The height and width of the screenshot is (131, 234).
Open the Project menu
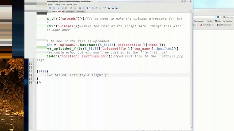click(x=50, y=4)
